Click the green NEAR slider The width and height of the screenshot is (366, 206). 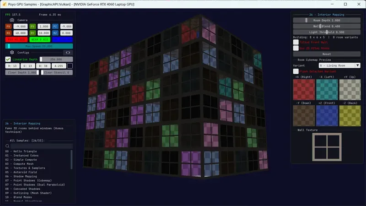(40, 39)
